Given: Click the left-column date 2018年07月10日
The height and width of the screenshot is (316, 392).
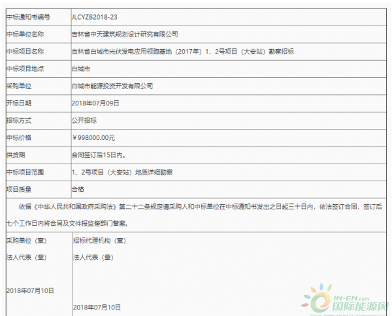Looking at the screenshot, I should 30,290.
